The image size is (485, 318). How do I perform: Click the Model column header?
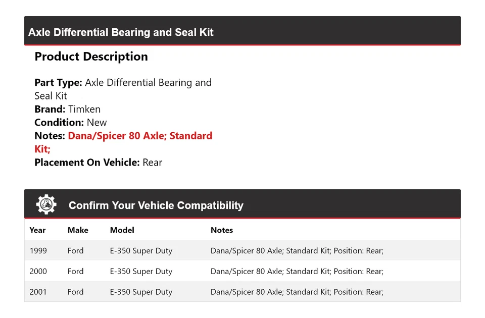pyautogui.click(x=122, y=230)
